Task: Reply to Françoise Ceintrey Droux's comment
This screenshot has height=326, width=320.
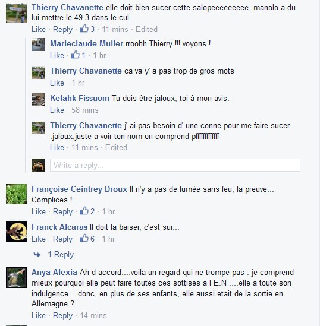Action: pos(62,211)
